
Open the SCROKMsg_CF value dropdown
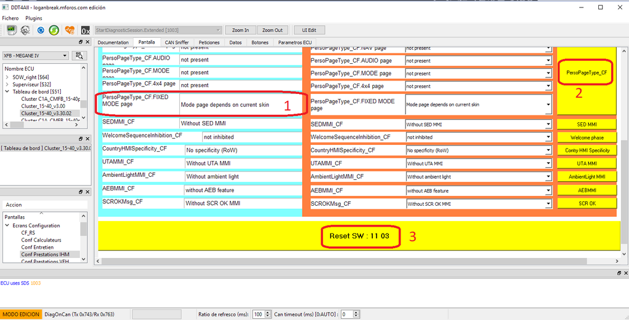(549, 204)
